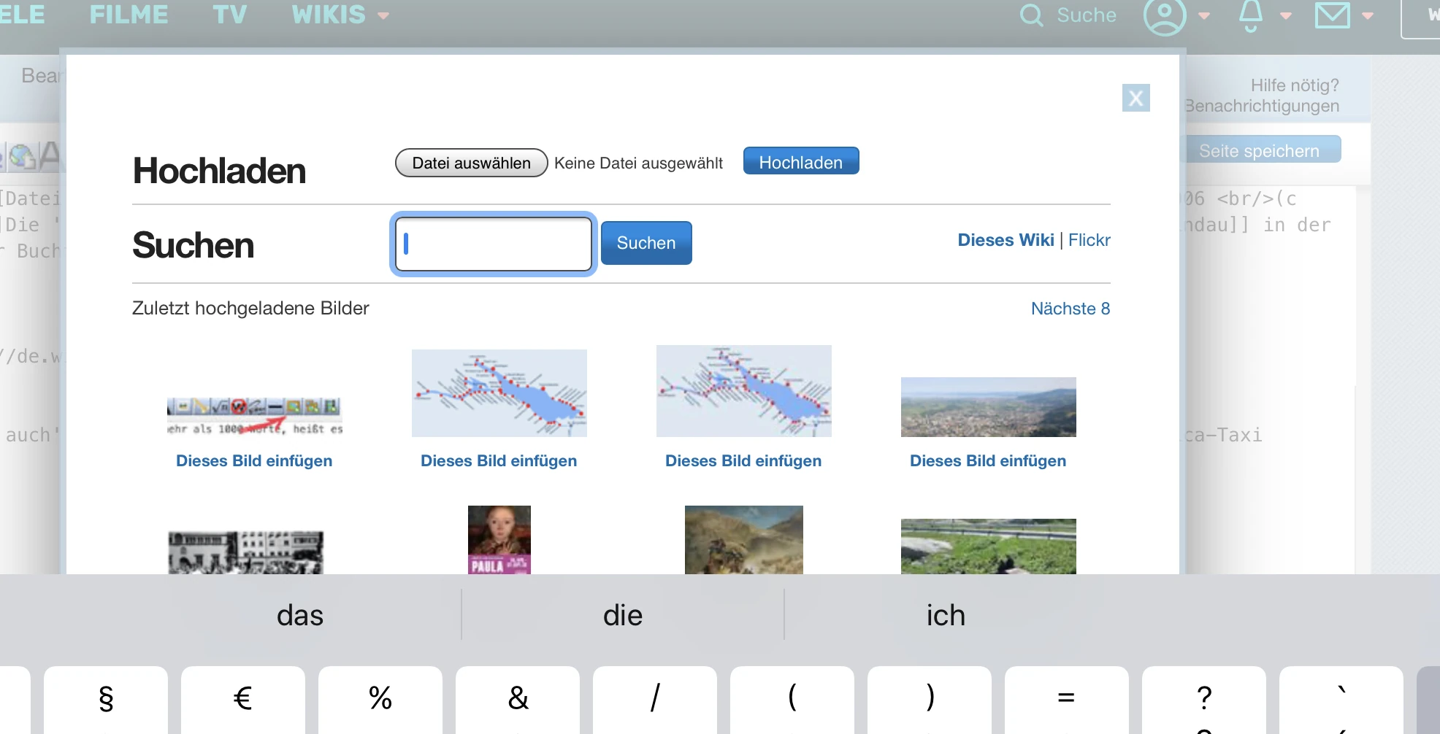This screenshot has width=1440, height=734.
Task: Click Benachrichtigungen in the background page
Action: 1262,106
